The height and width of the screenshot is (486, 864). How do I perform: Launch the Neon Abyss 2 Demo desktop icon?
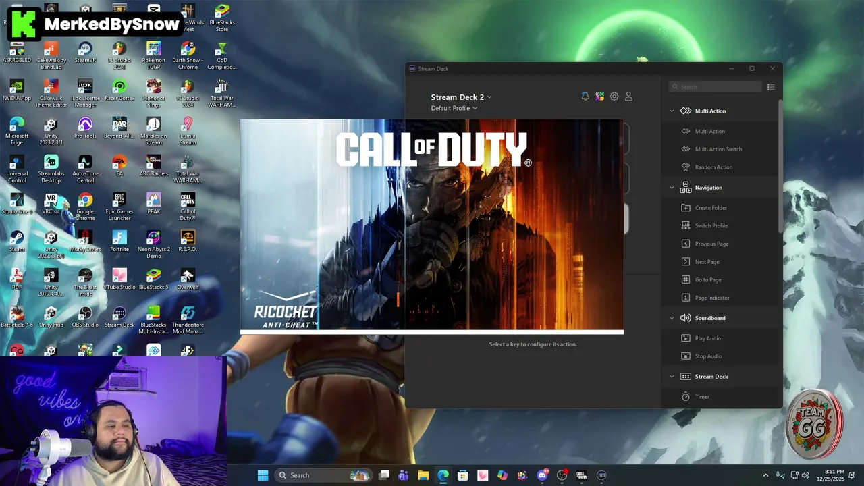pyautogui.click(x=154, y=244)
